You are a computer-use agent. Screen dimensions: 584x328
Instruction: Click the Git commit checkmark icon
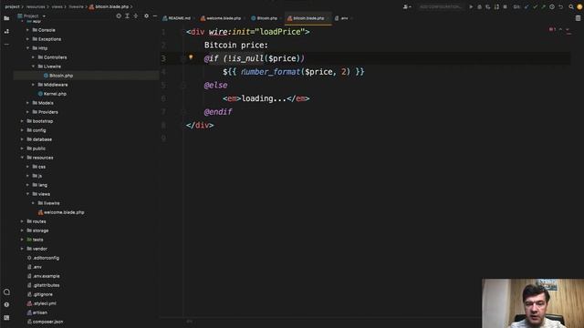coord(535,6)
